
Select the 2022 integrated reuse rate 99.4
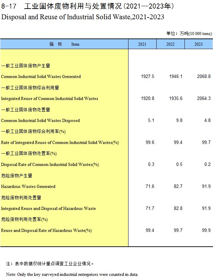pos(178,142)
